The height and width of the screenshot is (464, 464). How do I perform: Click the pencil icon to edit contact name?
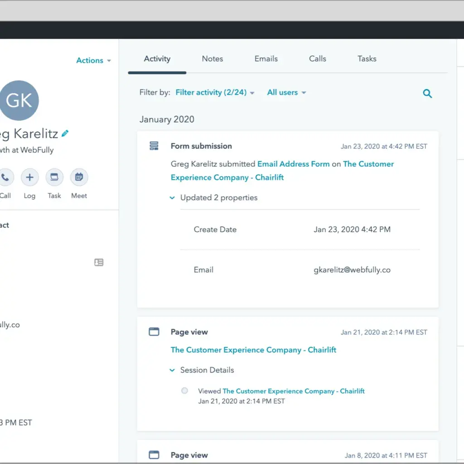pyautogui.click(x=65, y=134)
